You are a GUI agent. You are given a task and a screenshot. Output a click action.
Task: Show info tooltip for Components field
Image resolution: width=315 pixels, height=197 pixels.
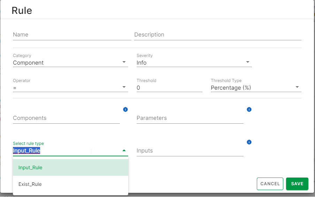pyautogui.click(x=125, y=109)
